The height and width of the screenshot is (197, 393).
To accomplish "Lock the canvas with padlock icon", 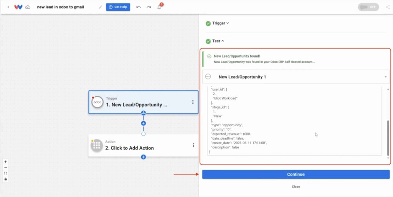I will [5, 179].
